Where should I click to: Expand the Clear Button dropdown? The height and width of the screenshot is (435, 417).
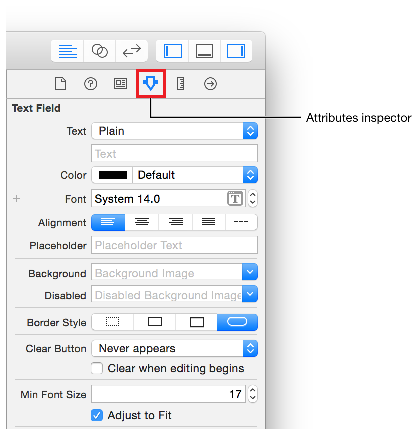click(174, 348)
